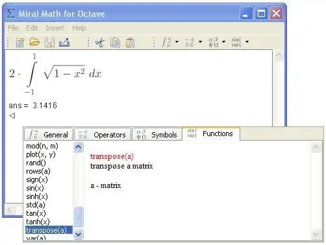Viewport: 326px width, 245px height.
Task: Click the sigma application icon in title bar
Action: (x=11, y=13)
